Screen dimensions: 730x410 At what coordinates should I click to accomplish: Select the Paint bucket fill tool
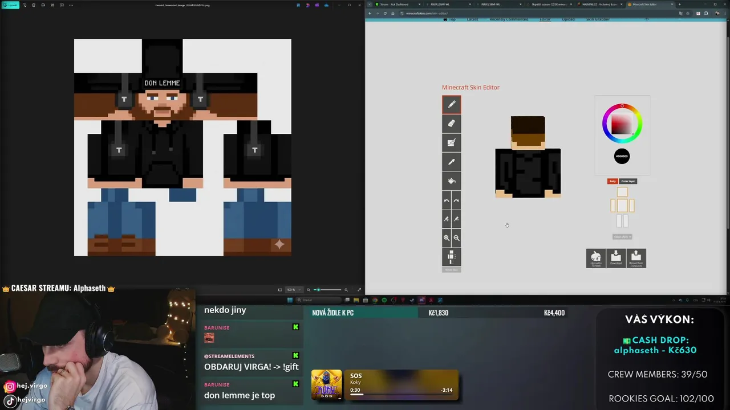[451, 181]
